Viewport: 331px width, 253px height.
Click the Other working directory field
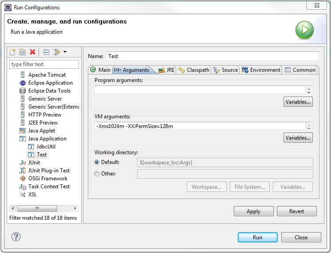(225, 174)
